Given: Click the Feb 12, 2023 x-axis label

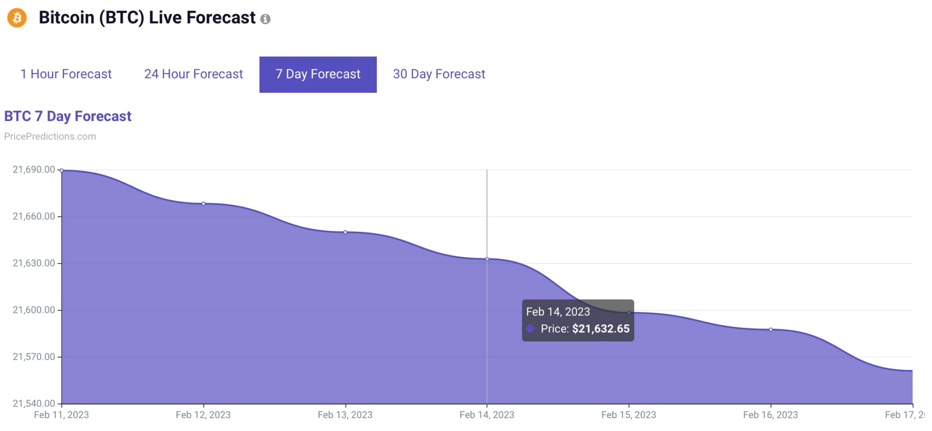Looking at the screenshot, I should tap(203, 415).
